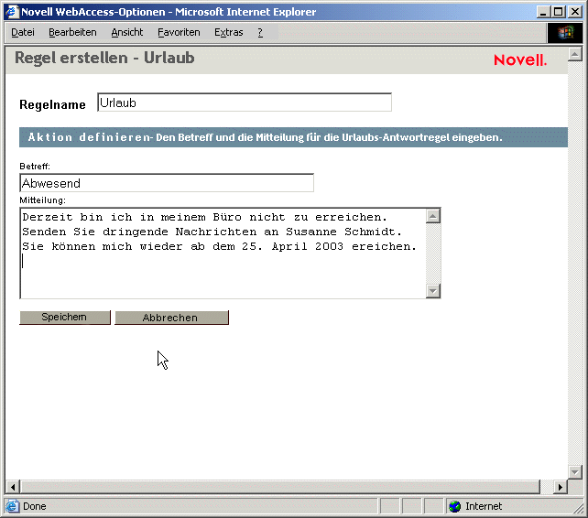Click the status bar page icon
This screenshot has height=518, width=588.
tap(12, 506)
